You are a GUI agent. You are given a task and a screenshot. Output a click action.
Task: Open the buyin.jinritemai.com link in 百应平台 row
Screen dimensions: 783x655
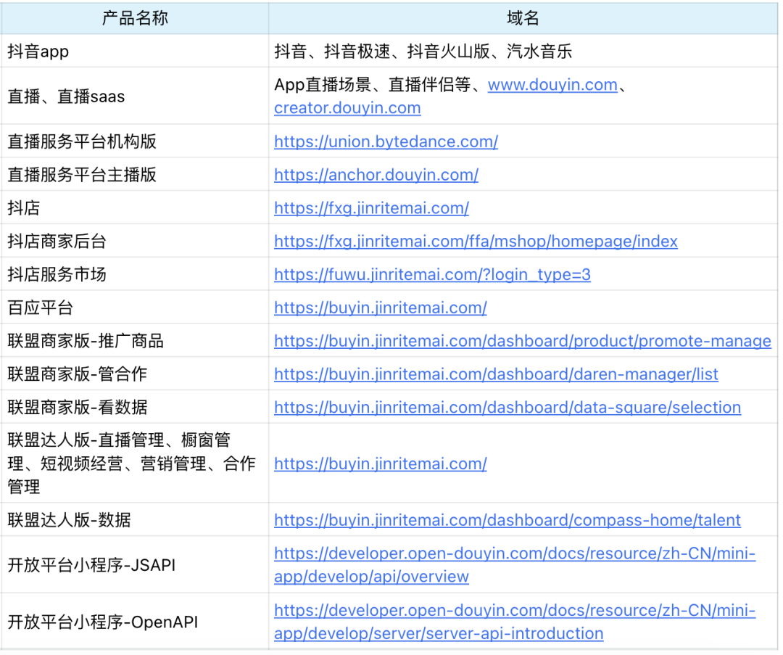(x=381, y=308)
